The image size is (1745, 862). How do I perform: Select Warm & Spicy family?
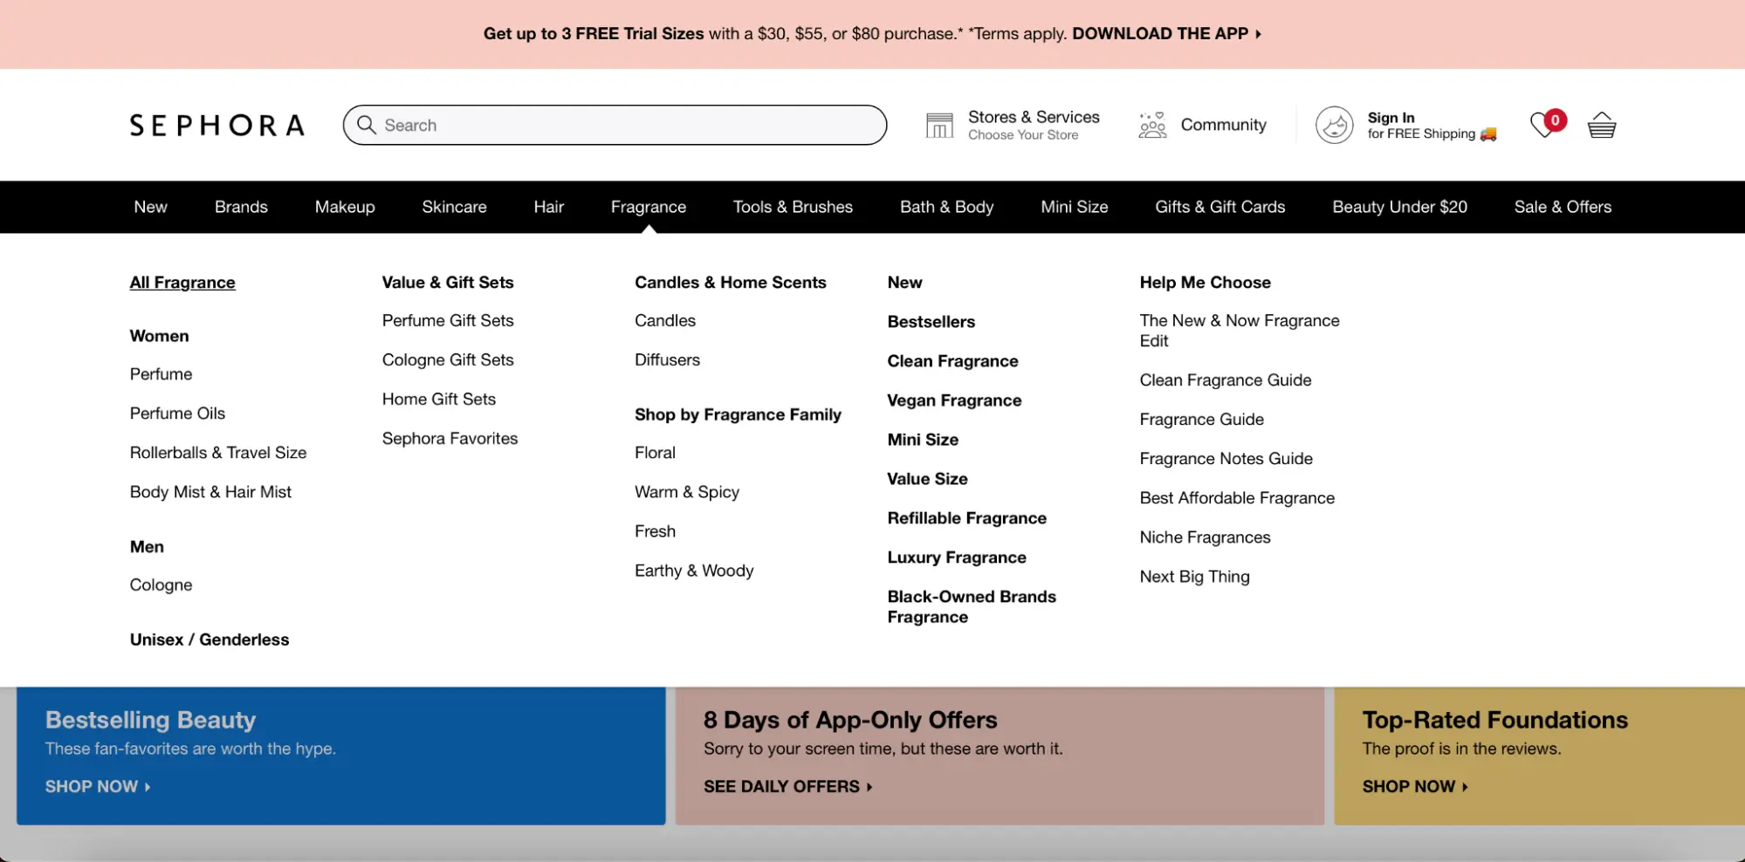click(687, 492)
